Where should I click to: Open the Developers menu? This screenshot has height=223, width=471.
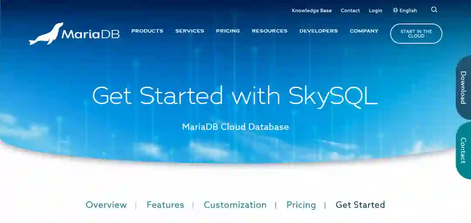(x=318, y=31)
